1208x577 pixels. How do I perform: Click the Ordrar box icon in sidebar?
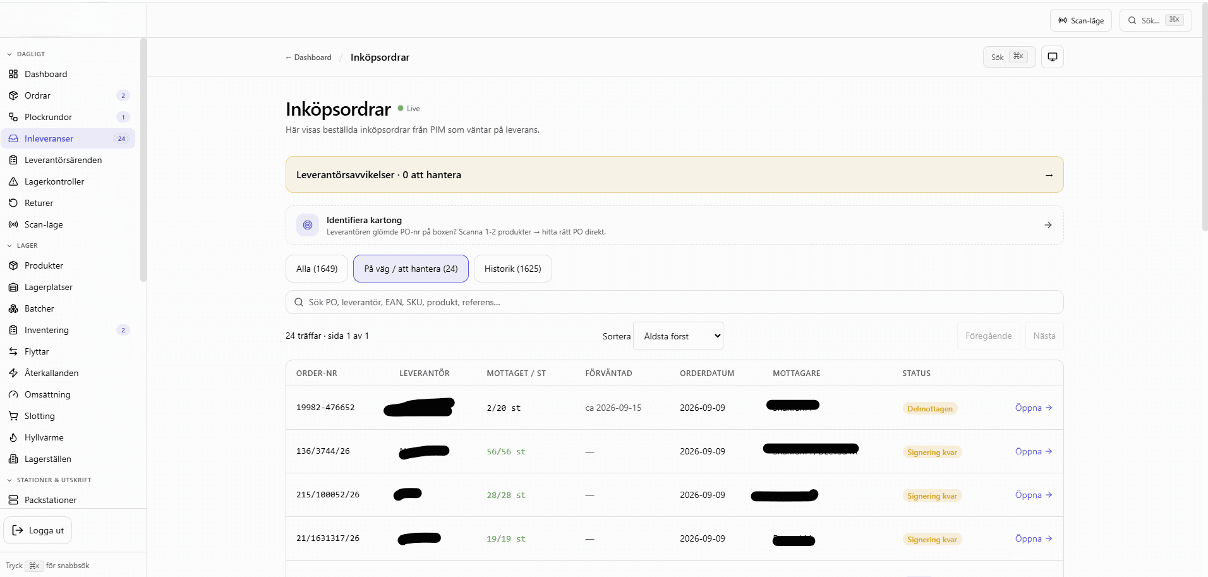[x=13, y=95]
